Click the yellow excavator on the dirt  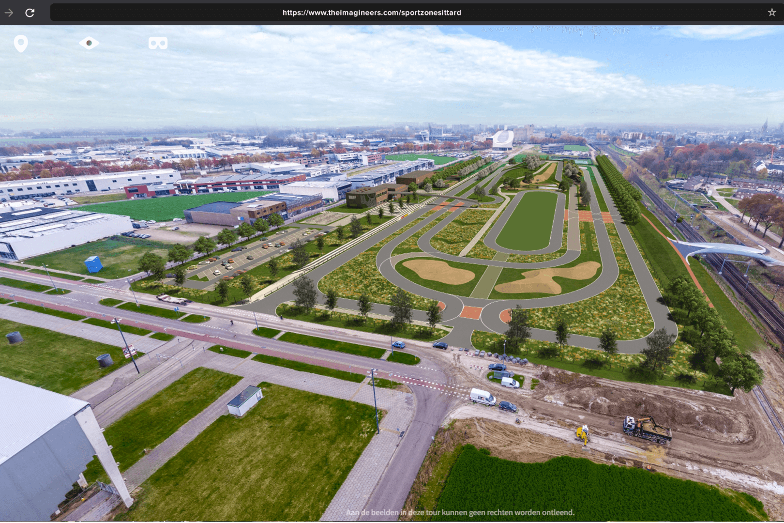[x=582, y=434]
